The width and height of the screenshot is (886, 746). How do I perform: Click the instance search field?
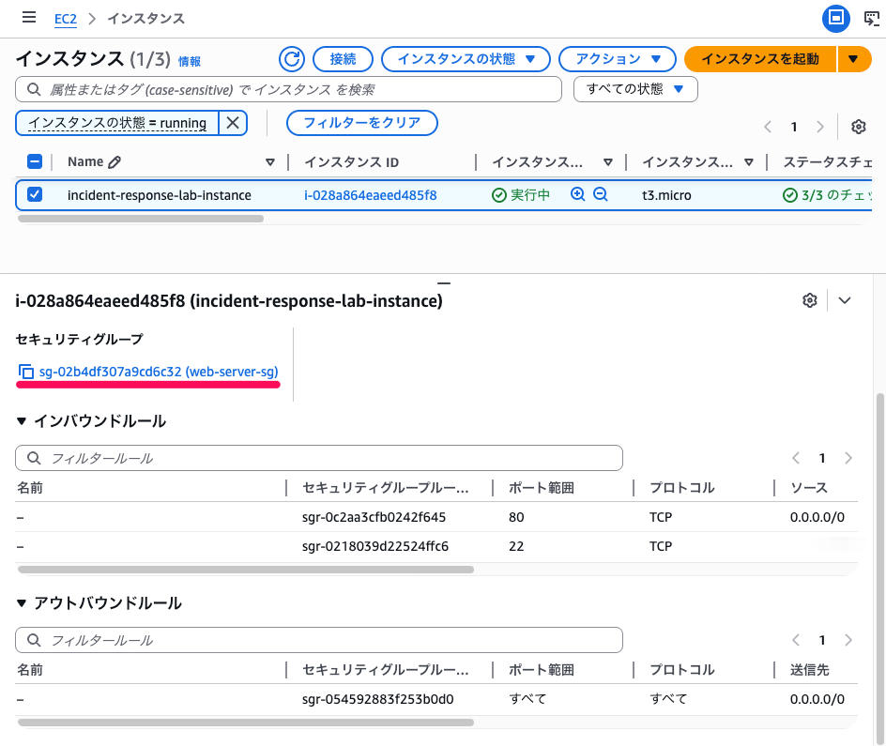(291, 89)
